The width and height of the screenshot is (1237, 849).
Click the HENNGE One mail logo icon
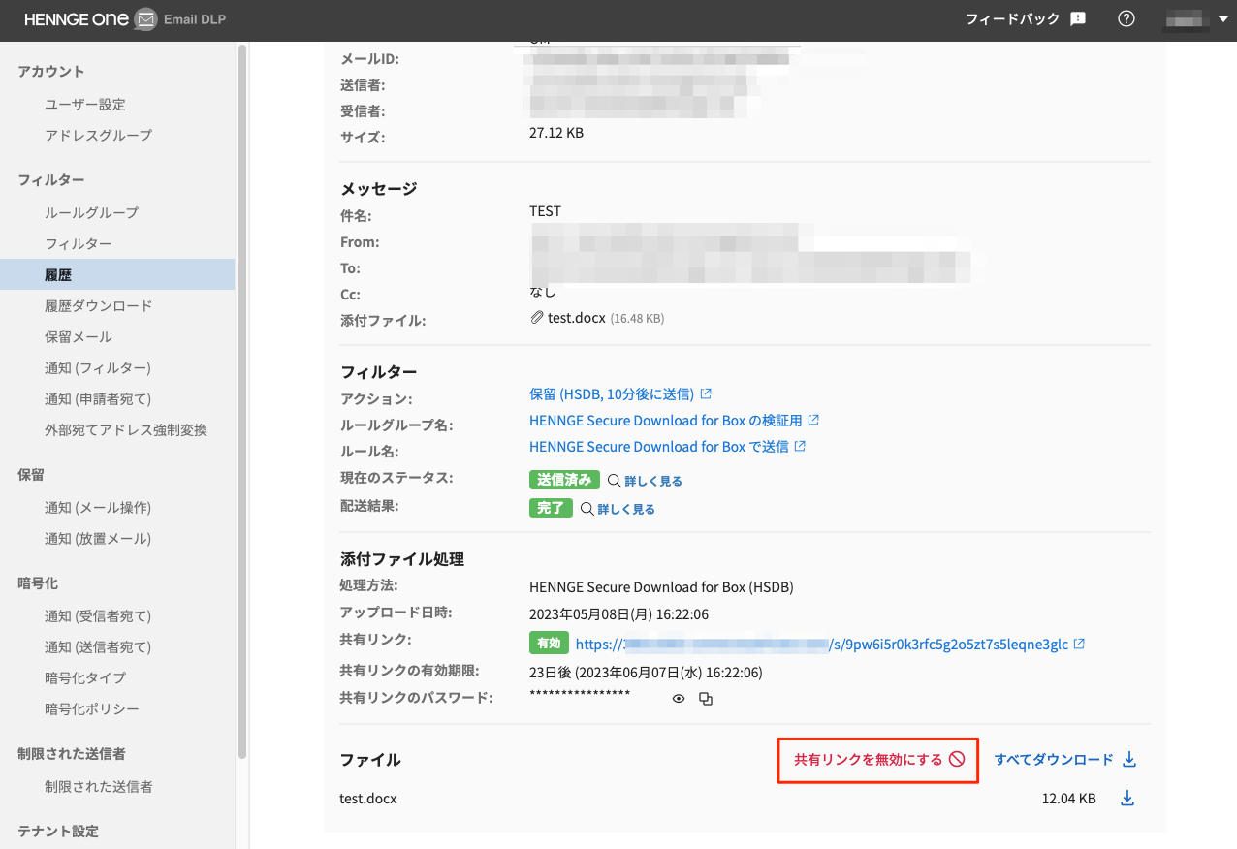(x=145, y=19)
